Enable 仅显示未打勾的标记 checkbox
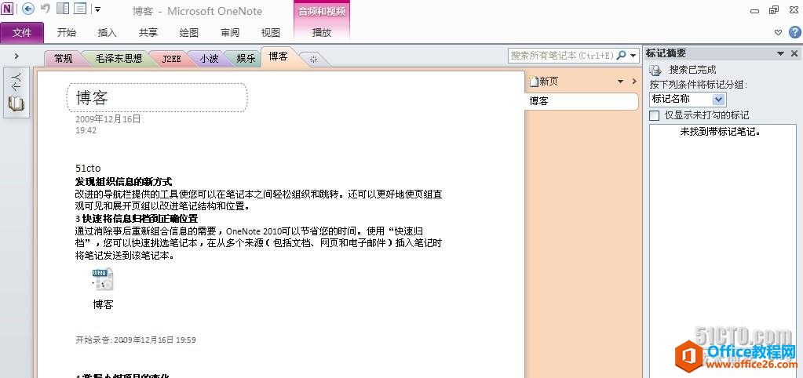Viewport: 803px width, 378px height. 654,115
